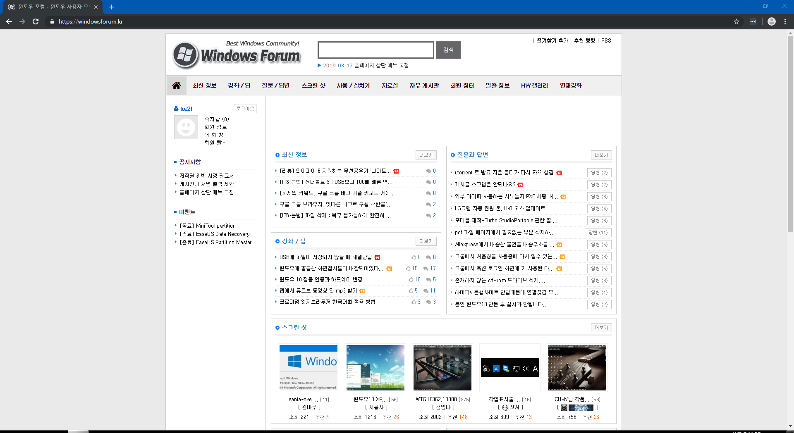Open post USB에 파일이 저장되지 않을 때 해결방법
The width and height of the screenshot is (794, 433).
tap(325, 257)
